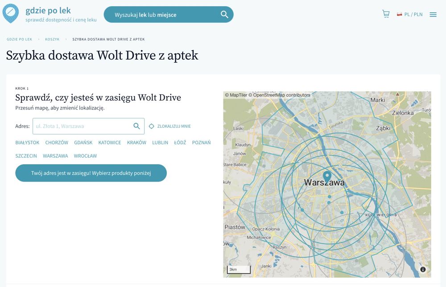Click the north compass arrow on the map

398,94
